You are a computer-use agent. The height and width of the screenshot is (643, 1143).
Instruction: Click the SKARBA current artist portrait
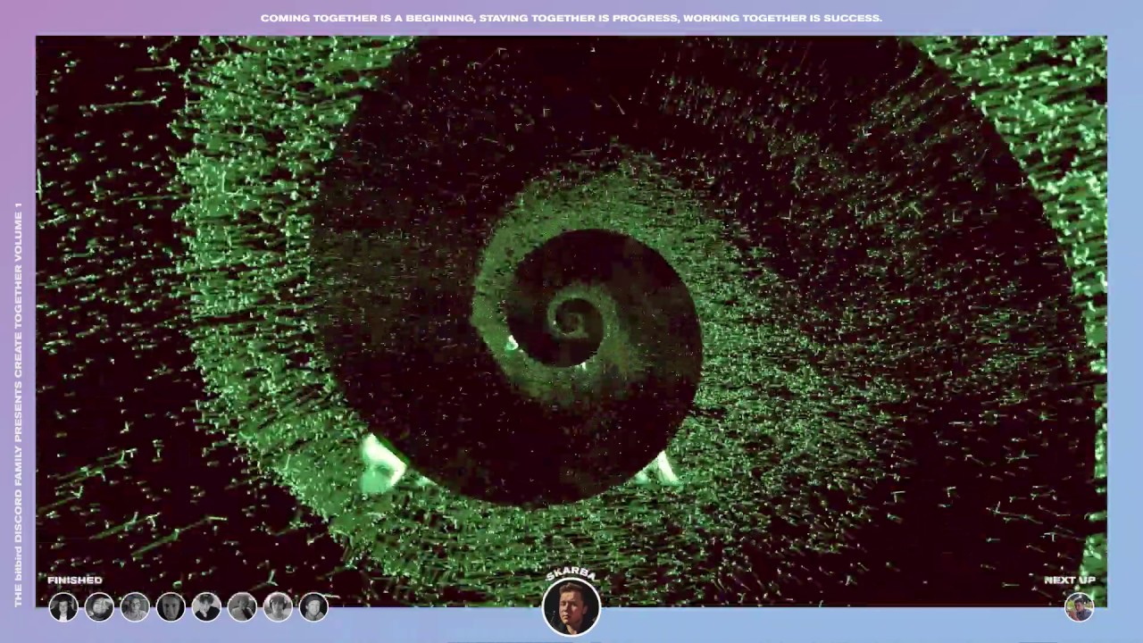pyautogui.click(x=571, y=607)
